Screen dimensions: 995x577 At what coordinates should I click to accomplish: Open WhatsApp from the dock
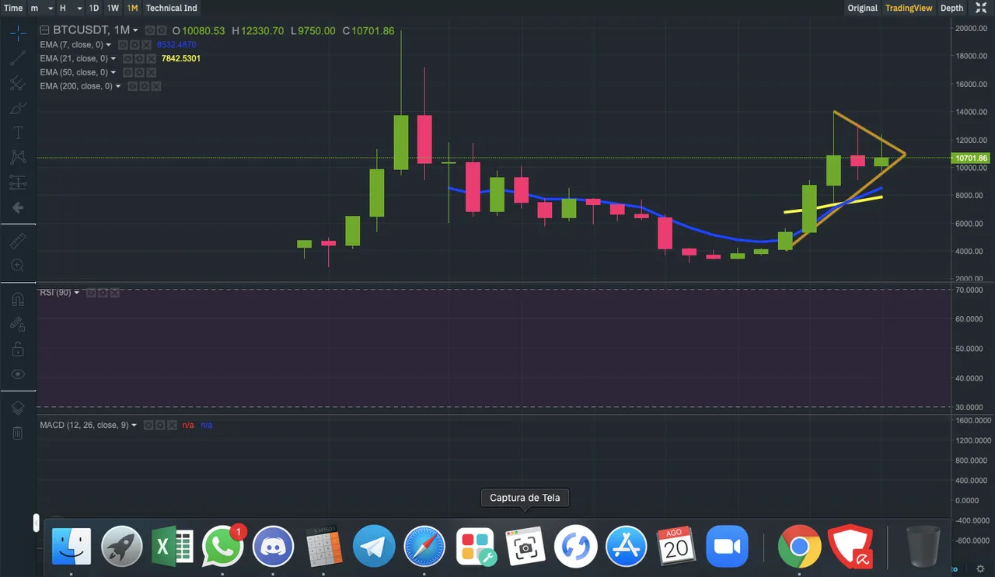[x=223, y=546]
